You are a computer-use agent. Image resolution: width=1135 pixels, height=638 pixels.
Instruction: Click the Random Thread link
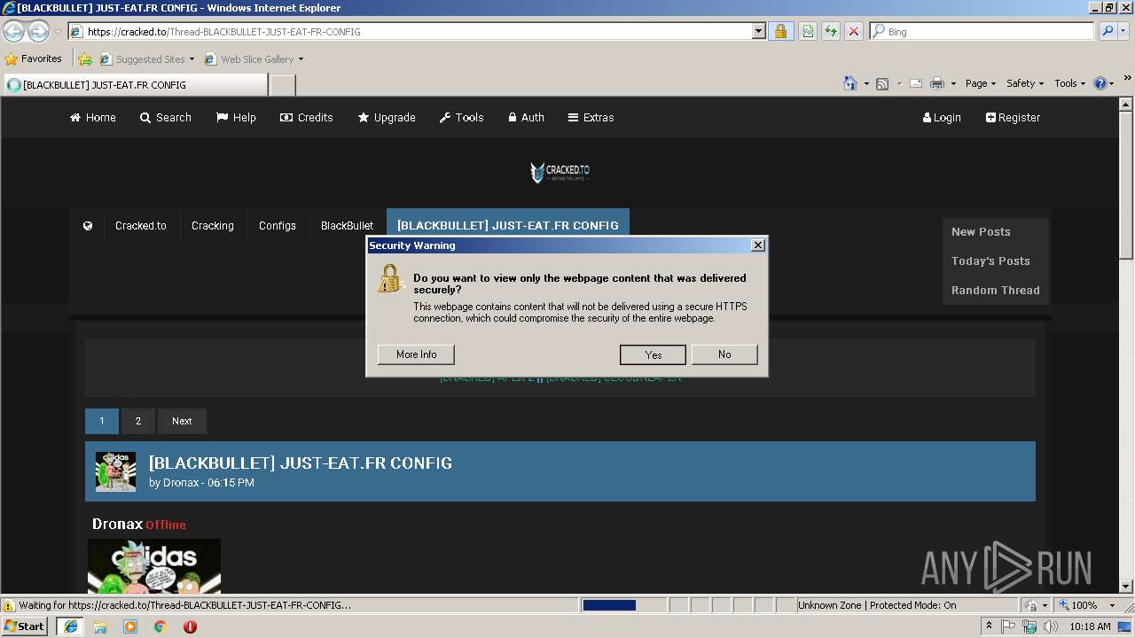(995, 290)
